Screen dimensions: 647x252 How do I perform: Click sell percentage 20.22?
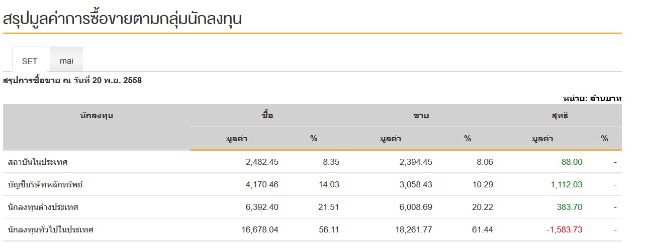(x=484, y=207)
